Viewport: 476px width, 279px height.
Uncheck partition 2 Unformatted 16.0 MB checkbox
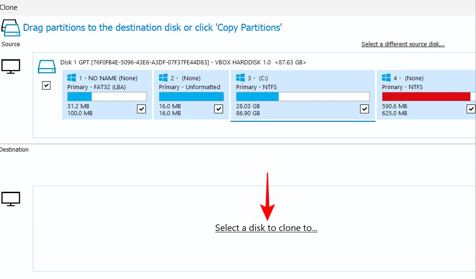tap(218, 109)
